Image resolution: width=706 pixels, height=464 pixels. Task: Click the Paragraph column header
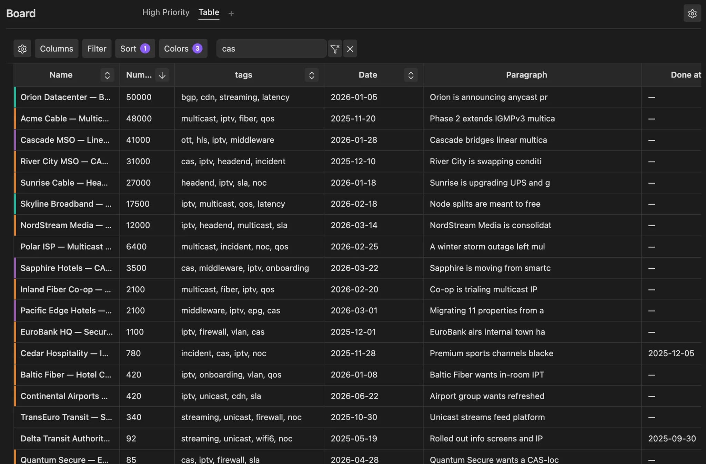pyautogui.click(x=526, y=75)
